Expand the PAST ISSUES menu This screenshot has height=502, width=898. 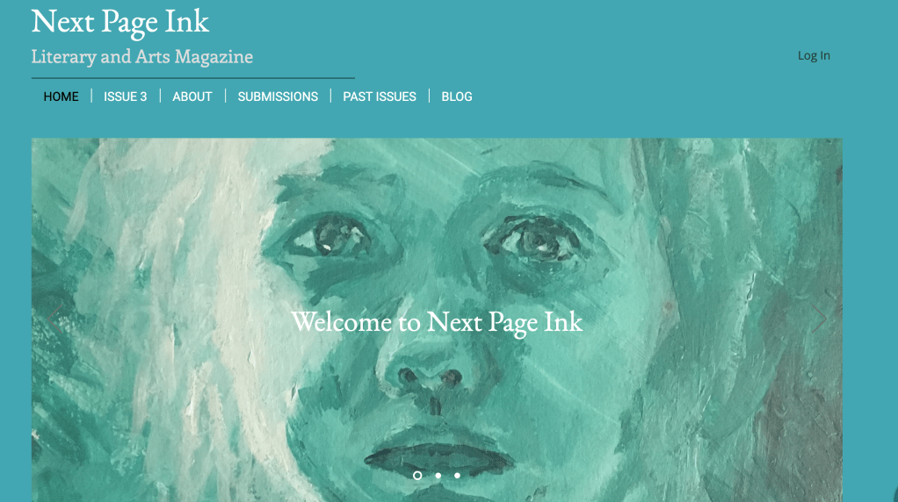click(380, 97)
